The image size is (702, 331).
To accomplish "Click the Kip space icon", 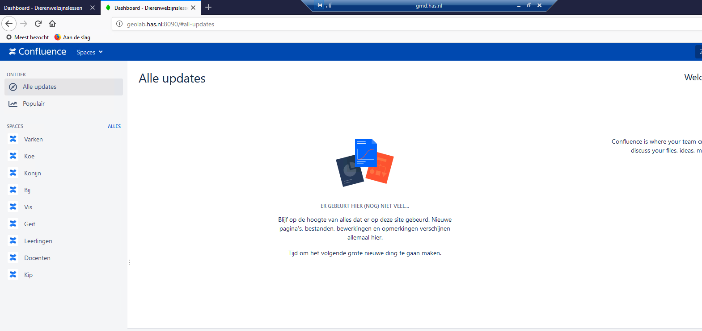I will pos(13,275).
